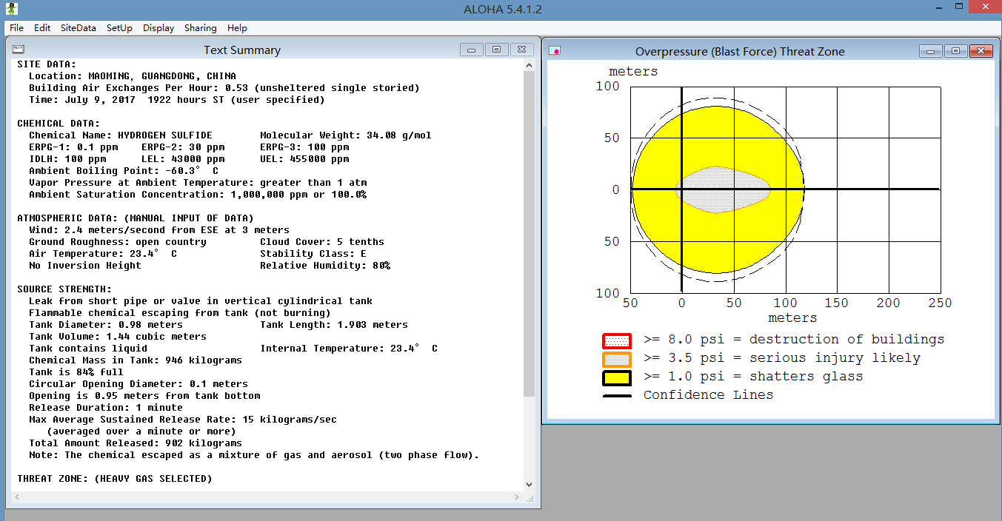Click Circular Opening Diameter: 0.1 meters line
The width and height of the screenshot is (1002, 521).
point(138,384)
